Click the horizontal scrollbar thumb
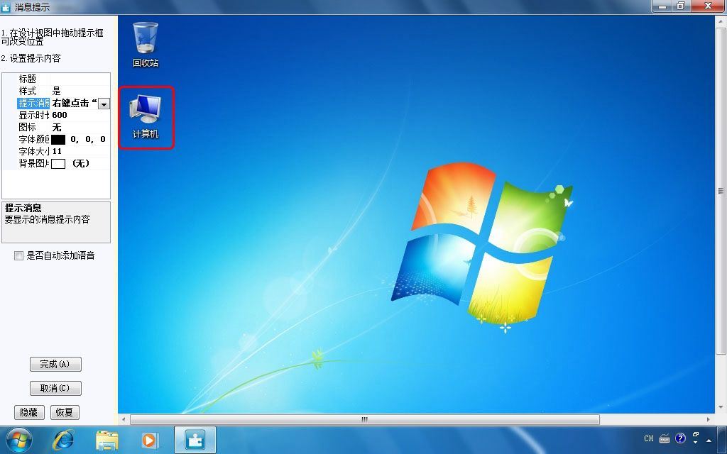The height and width of the screenshot is (454, 727). (364, 420)
